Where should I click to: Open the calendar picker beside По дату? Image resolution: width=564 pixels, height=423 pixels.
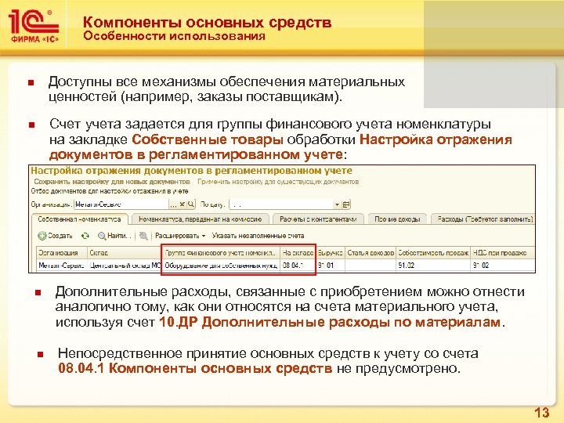[x=346, y=204]
